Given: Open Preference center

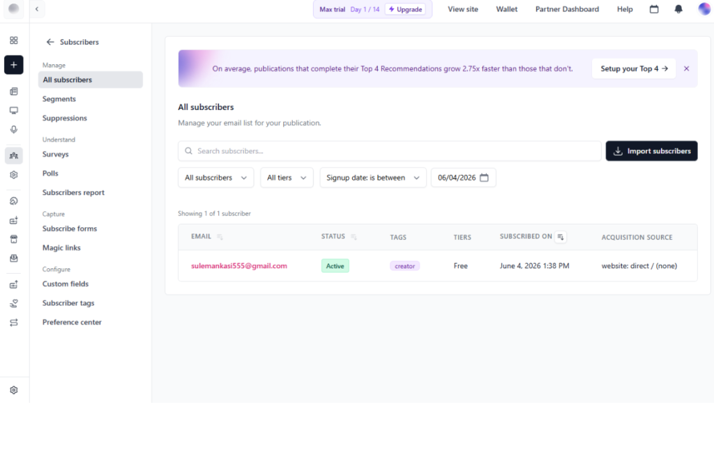Looking at the screenshot, I should (x=72, y=322).
